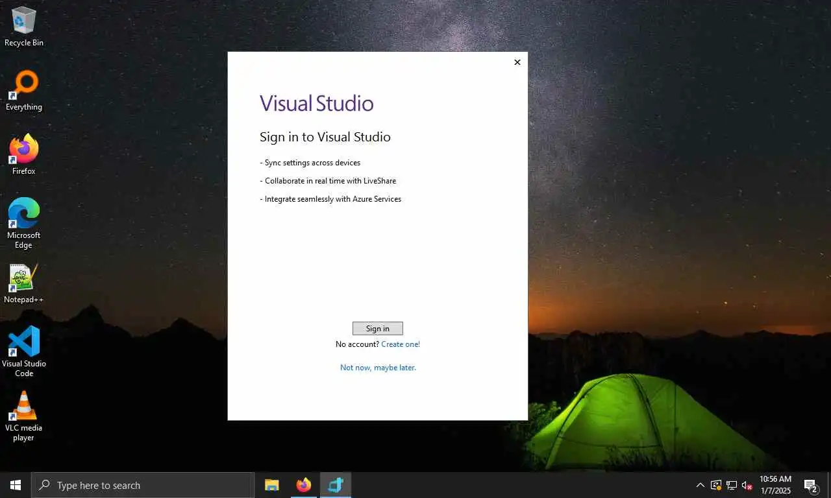The width and height of the screenshot is (831, 498).
Task: Click the Sync settings across devices line
Action: click(x=310, y=163)
